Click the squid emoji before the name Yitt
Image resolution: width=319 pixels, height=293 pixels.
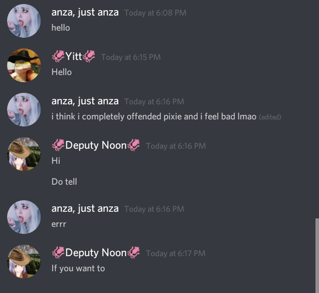58,56
